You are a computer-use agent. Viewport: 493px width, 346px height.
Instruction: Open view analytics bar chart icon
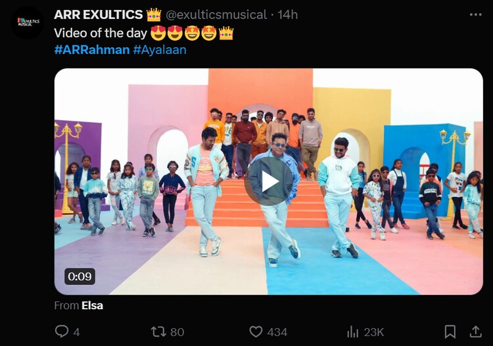tap(353, 332)
